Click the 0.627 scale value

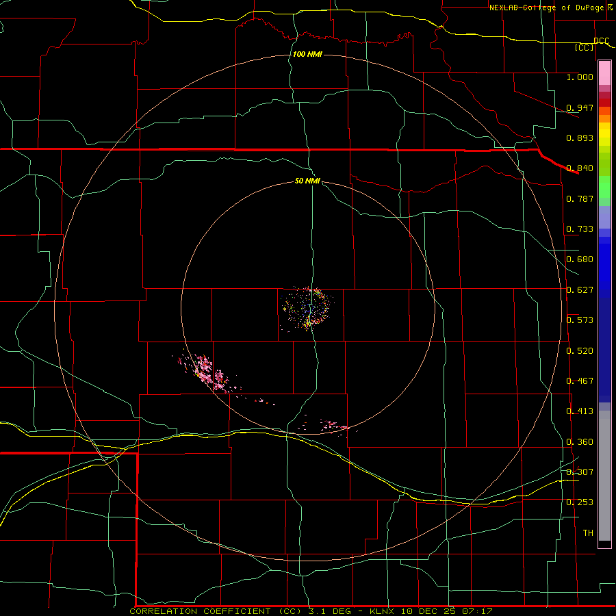coord(580,290)
